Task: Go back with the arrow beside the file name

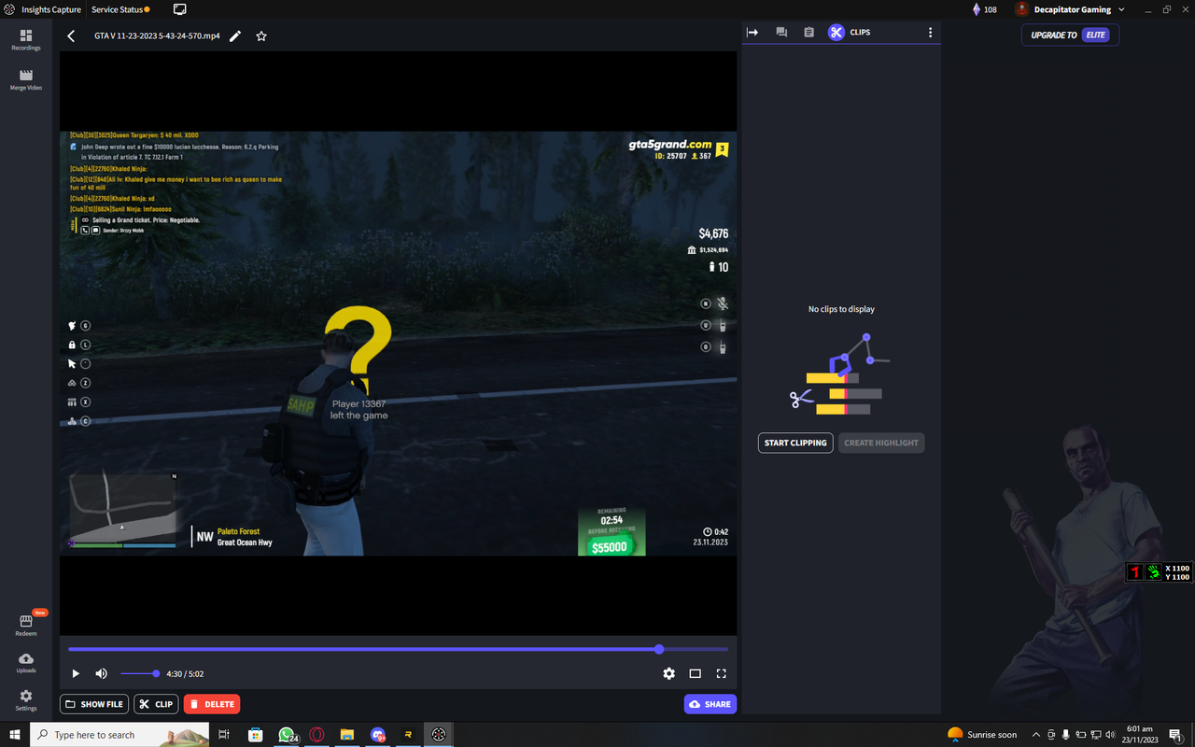Action: coord(72,36)
